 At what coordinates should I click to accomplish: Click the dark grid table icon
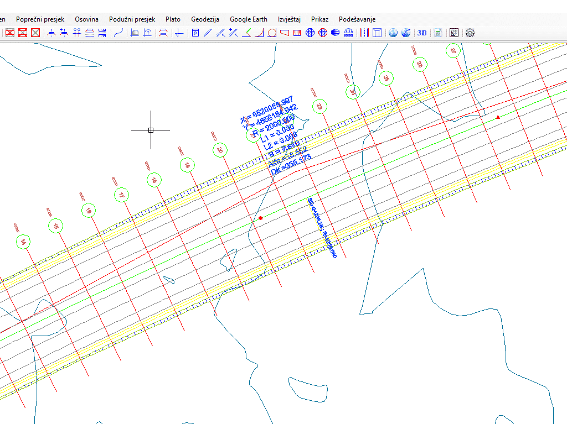pyautogui.click(x=454, y=33)
